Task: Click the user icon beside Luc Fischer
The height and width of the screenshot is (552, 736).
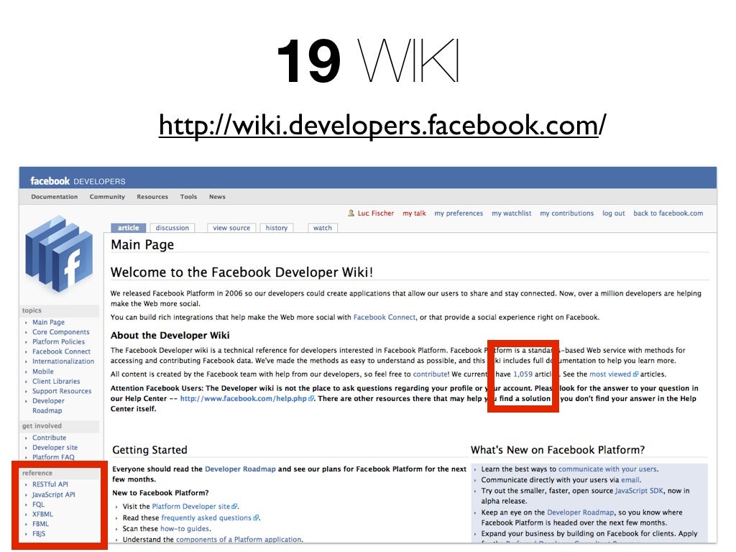Action: tap(351, 213)
